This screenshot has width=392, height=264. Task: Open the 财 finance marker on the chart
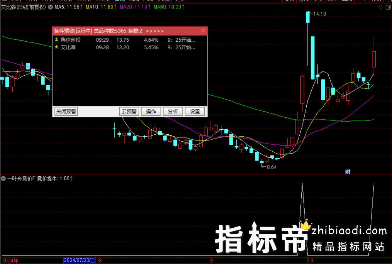click(348, 172)
